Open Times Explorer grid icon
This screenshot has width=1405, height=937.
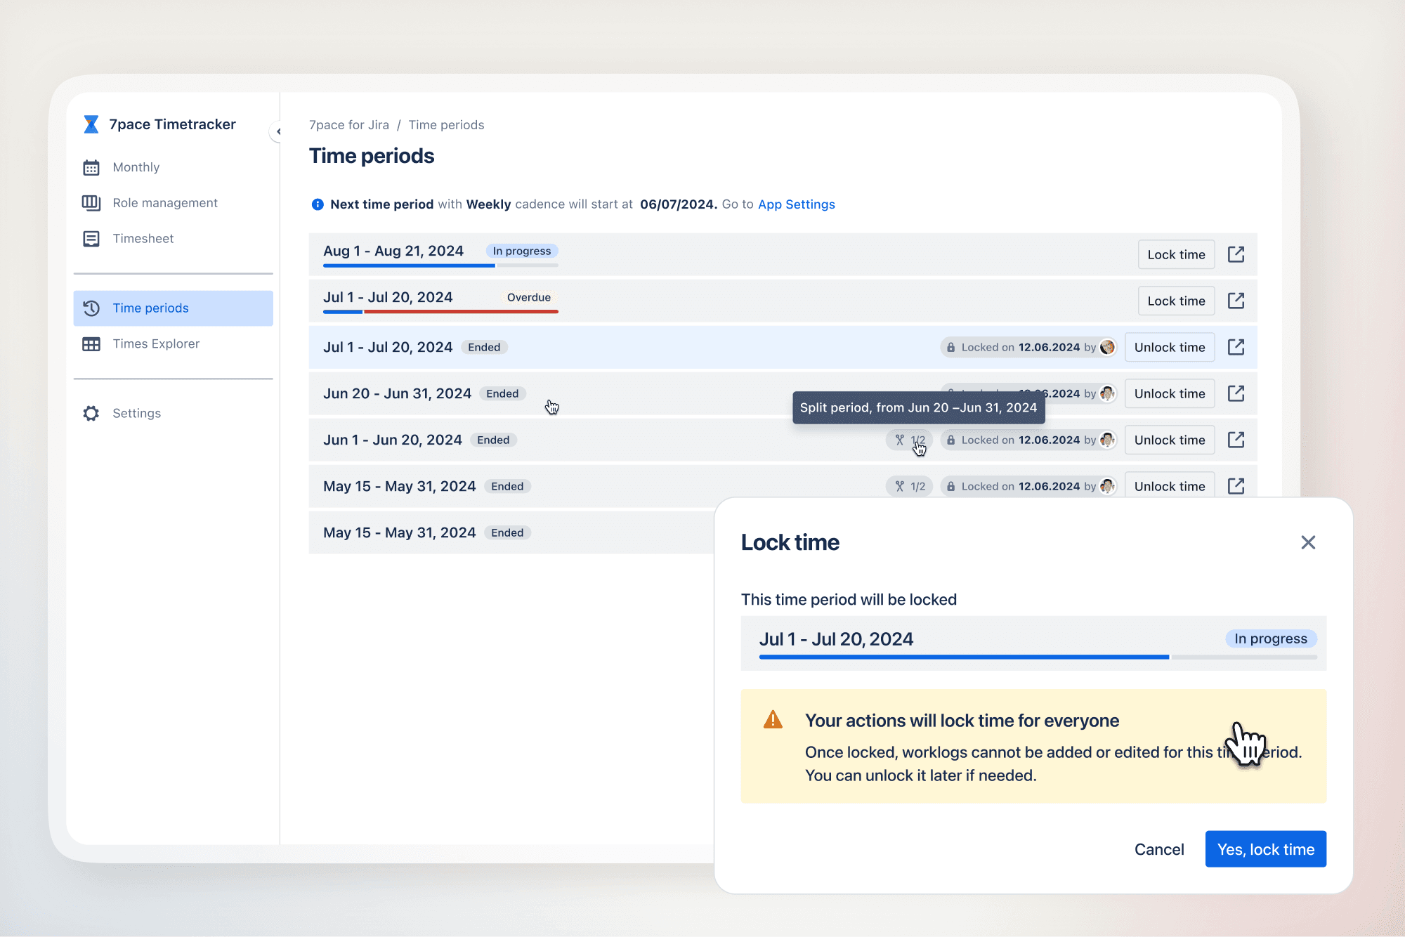pos(91,344)
